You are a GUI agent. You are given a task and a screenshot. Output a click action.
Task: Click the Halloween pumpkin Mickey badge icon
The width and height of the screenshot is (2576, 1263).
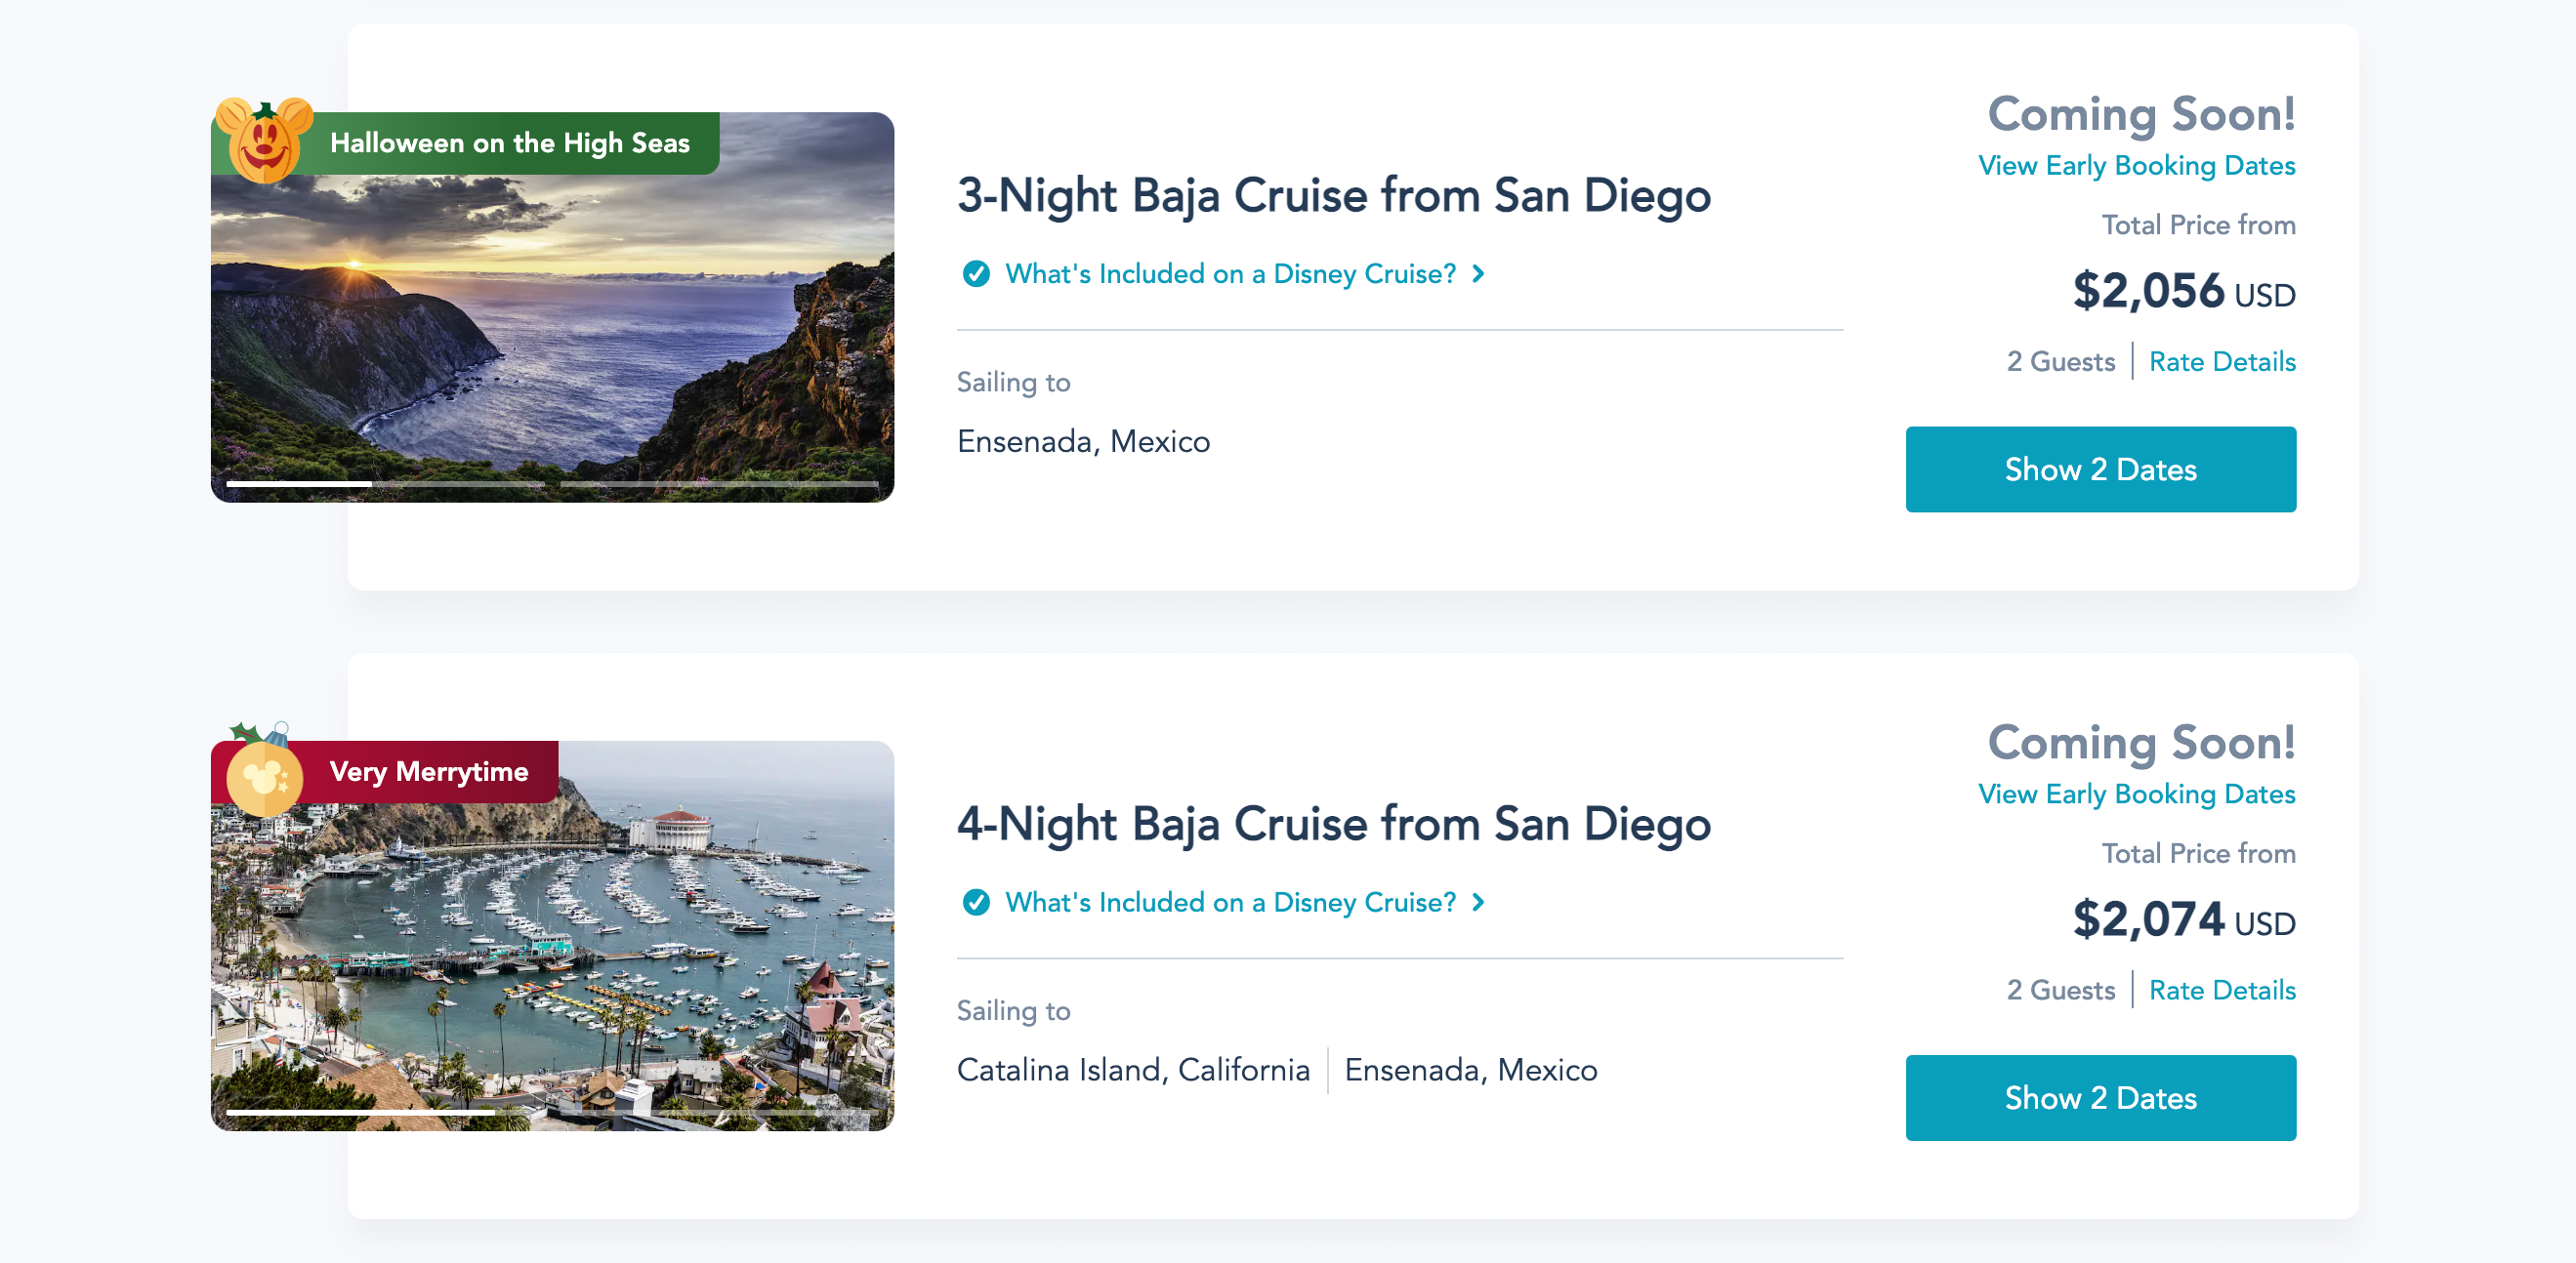tap(263, 141)
